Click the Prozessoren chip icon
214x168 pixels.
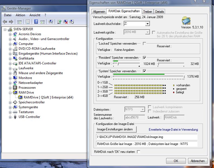(x=15, y=88)
